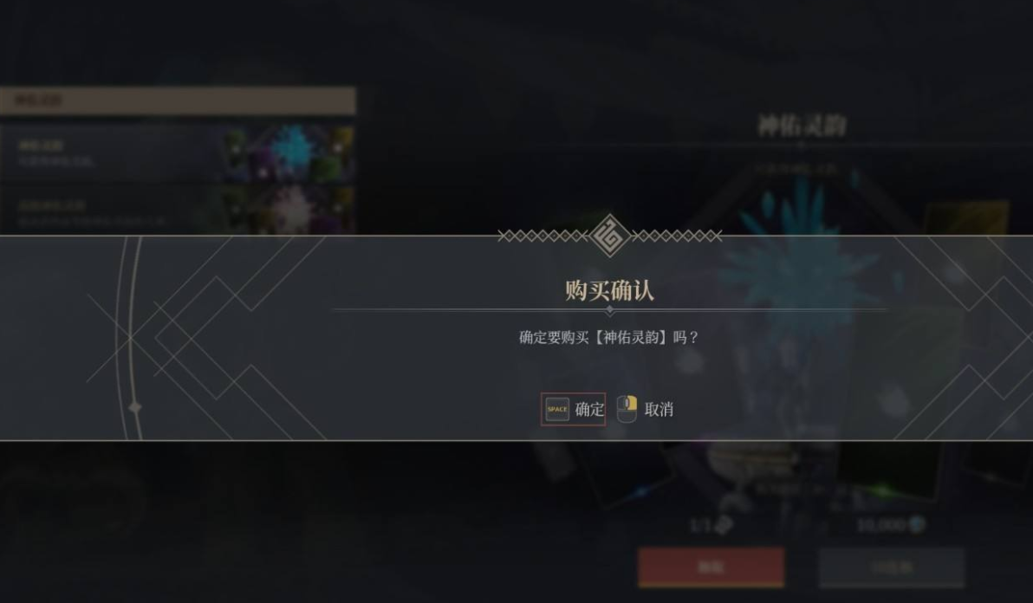1033x603 pixels.
Task: Click the 购买确认 dialog title
Action: pos(609,290)
